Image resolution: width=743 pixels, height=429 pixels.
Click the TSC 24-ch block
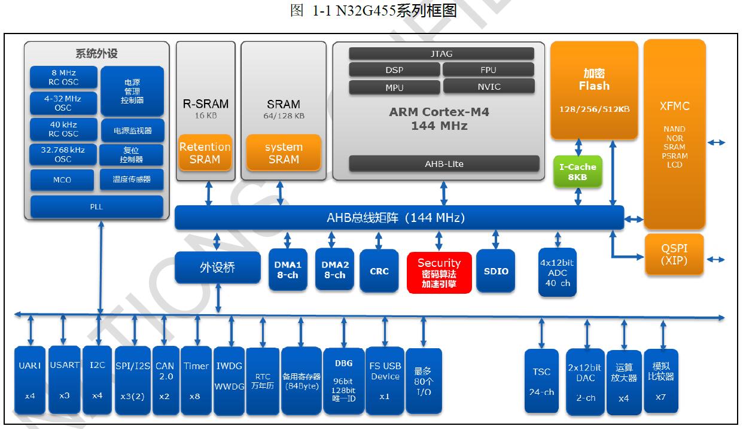[x=541, y=381]
